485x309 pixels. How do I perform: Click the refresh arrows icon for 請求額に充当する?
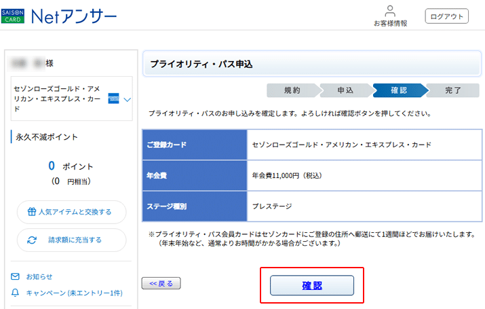(x=31, y=240)
